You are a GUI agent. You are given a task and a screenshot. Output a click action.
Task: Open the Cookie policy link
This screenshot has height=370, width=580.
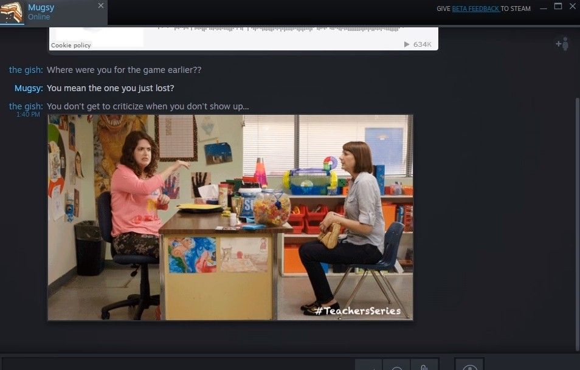click(x=71, y=45)
